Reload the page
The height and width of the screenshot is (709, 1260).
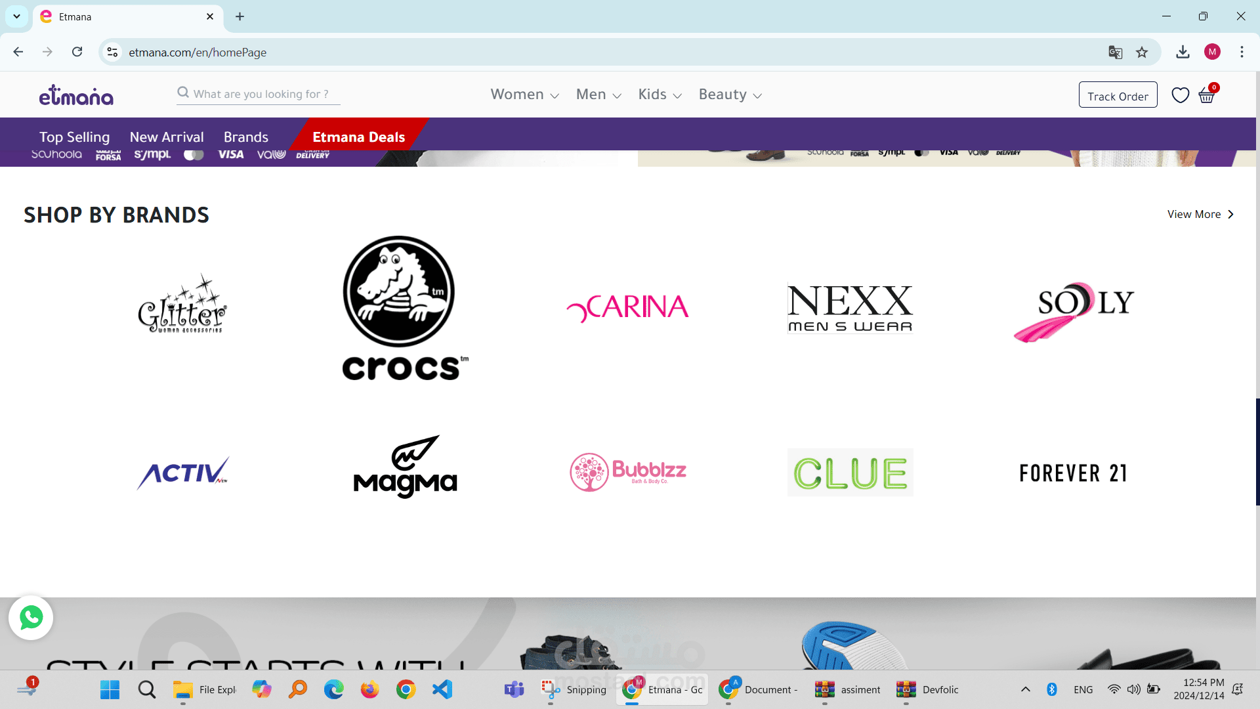(77, 53)
